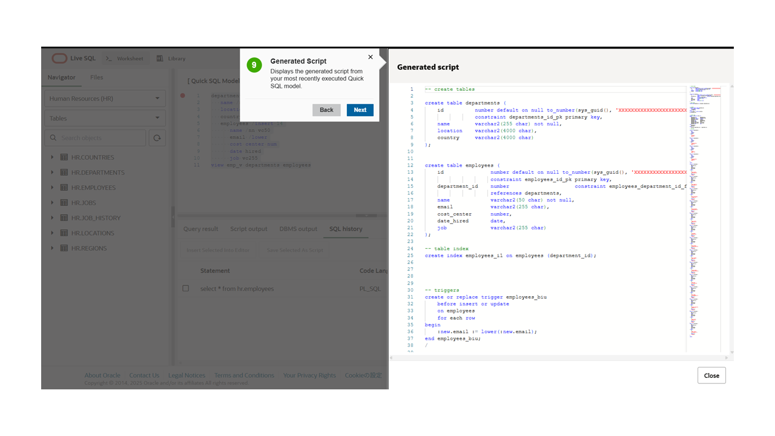This screenshot has height=436, width=775.
Task: Click the Worksheet prompt icon
Action: (109, 59)
